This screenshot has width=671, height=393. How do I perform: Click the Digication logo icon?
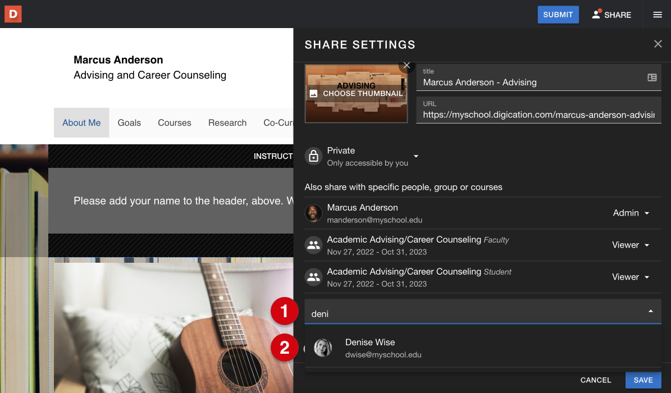tap(13, 14)
